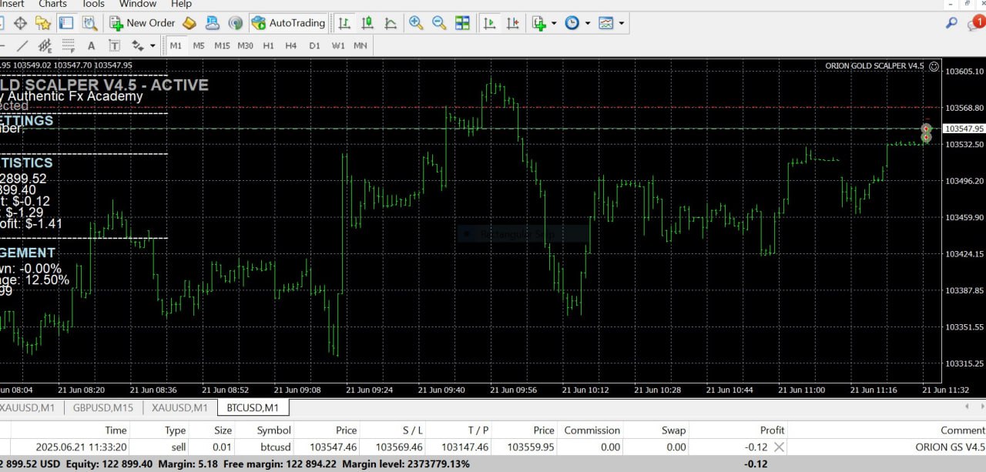Switch to the GBPUSD,M15 chart tab

tap(102, 407)
